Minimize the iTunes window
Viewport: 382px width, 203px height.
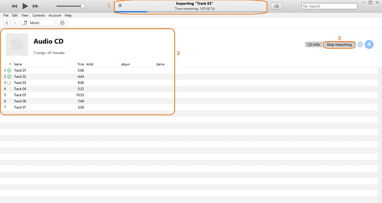pos(363,3)
